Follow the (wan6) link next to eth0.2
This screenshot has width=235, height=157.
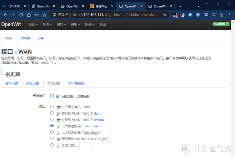pos(99,120)
